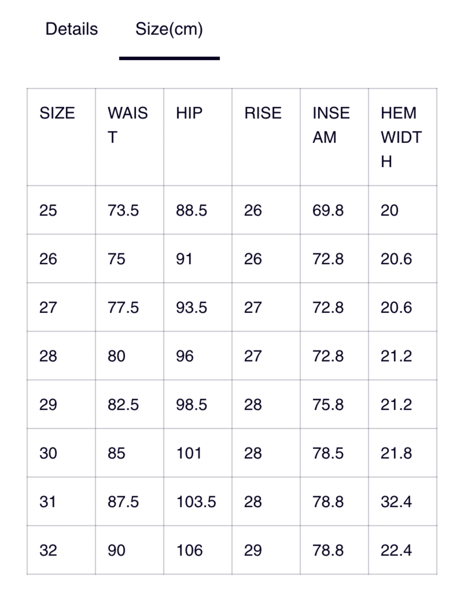The image size is (464, 606).
Task: Click hem width value 21.8
Action: pos(396,453)
